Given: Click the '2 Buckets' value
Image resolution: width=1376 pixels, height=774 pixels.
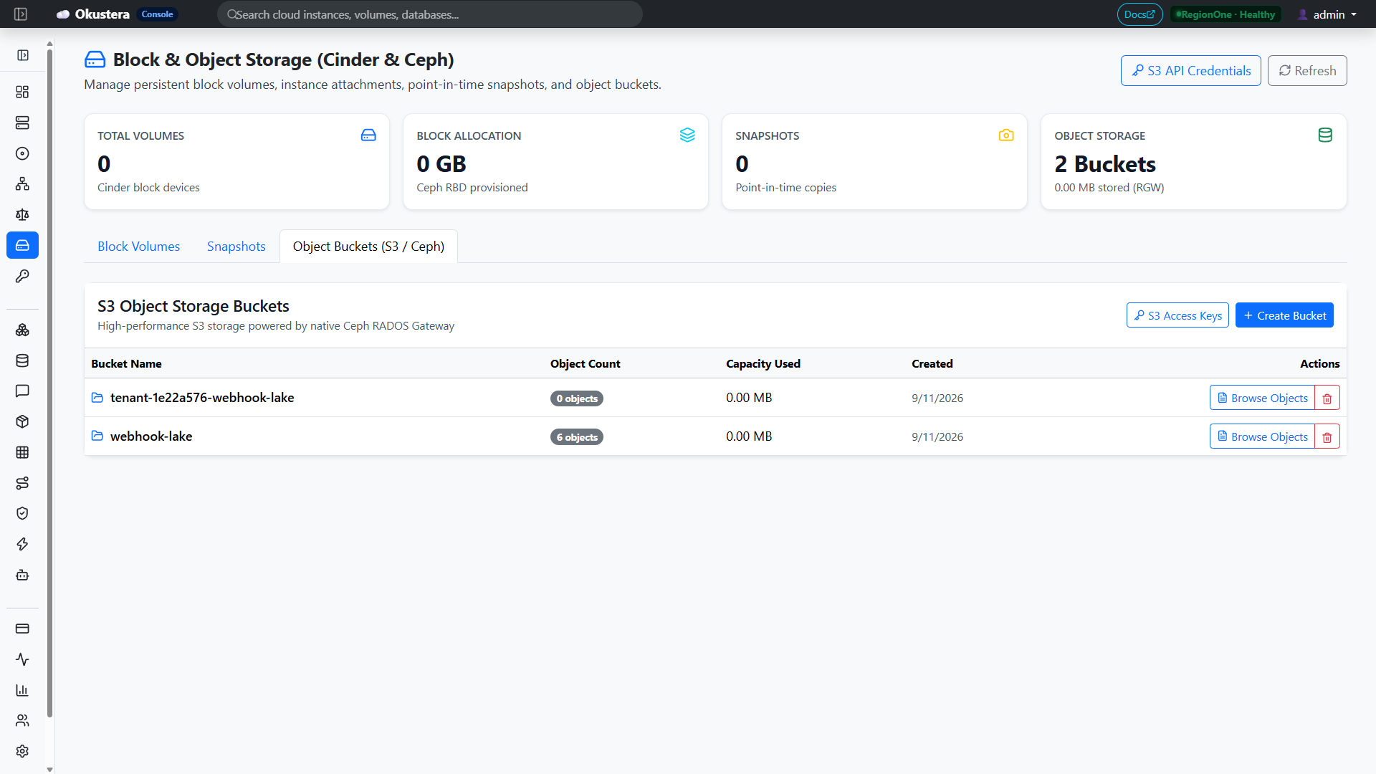Looking at the screenshot, I should pos(1105,164).
